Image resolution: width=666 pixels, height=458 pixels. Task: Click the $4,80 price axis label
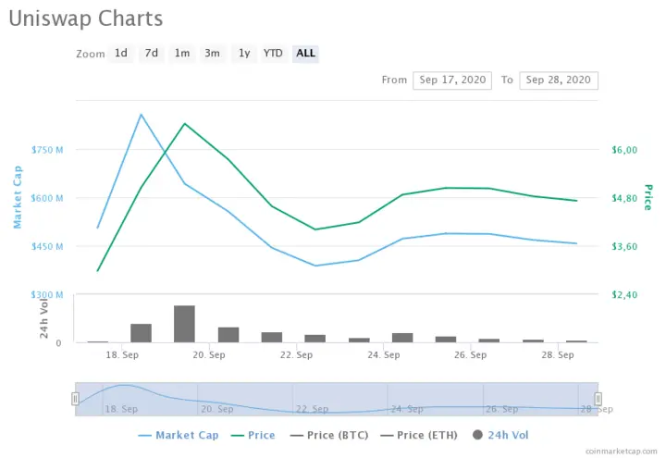pos(624,198)
